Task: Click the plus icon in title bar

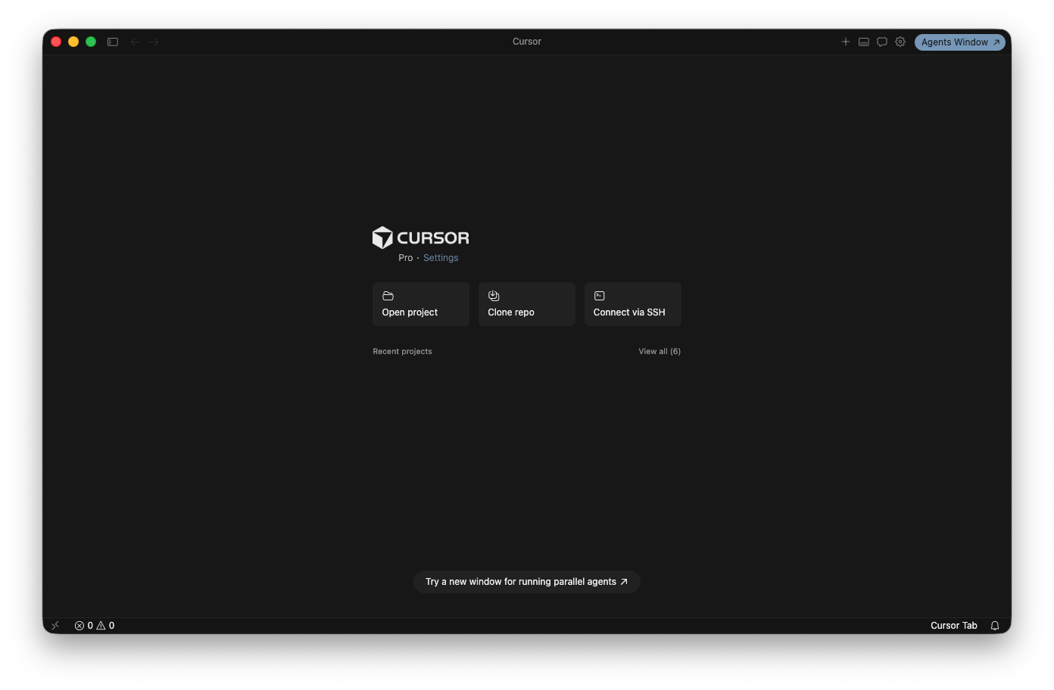Action: point(846,42)
